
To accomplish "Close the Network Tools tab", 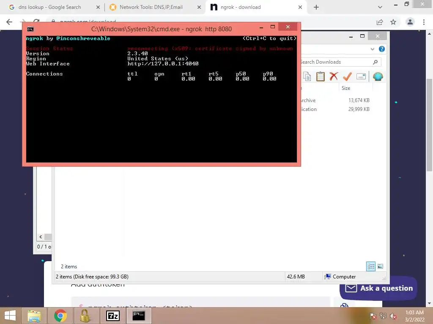I will pos(199,8).
